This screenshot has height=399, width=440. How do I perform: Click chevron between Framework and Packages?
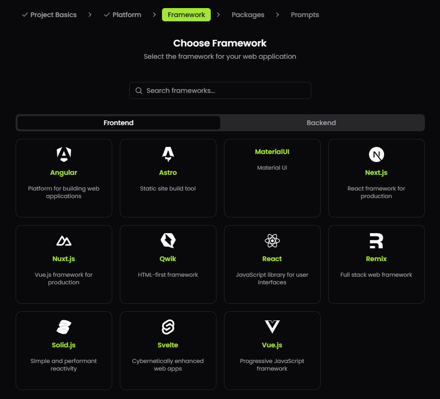coord(218,15)
